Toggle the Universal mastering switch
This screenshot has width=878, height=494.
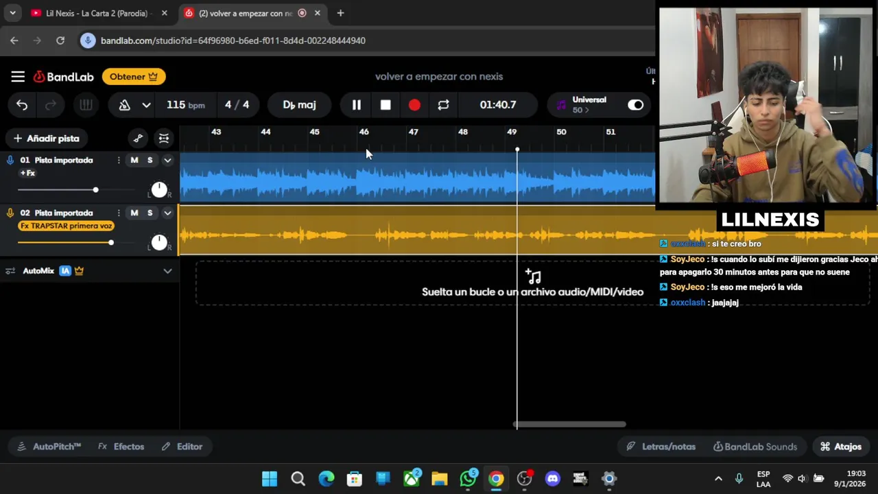636,105
